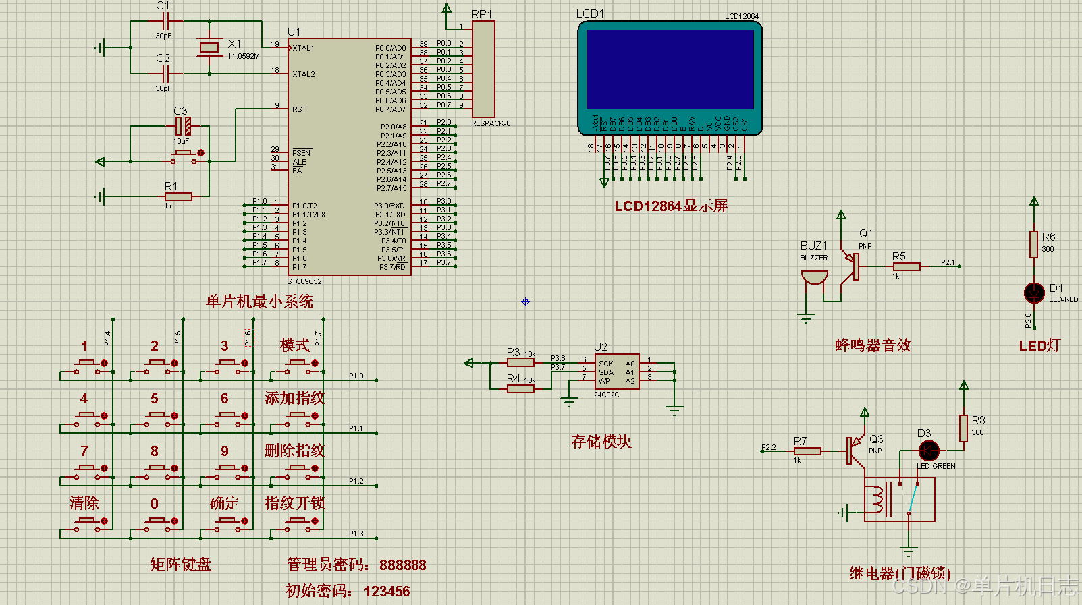Select the STC89C52 microcontroller U1
Screen dimensions: 1082x605
pos(349,156)
